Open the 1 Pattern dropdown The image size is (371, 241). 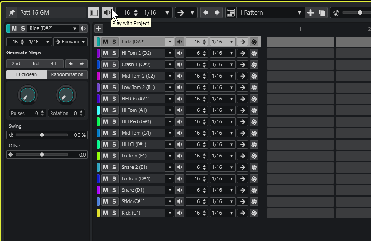[299, 13]
